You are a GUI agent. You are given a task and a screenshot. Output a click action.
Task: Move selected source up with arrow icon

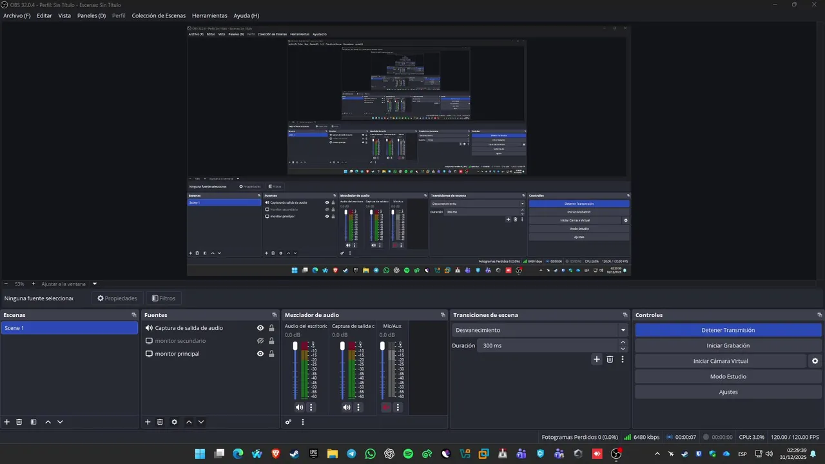pyautogui.click(x=189, y=422)
